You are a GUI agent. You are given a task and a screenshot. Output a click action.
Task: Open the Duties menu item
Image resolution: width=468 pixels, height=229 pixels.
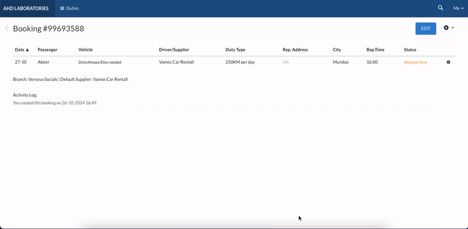(69, 8)
